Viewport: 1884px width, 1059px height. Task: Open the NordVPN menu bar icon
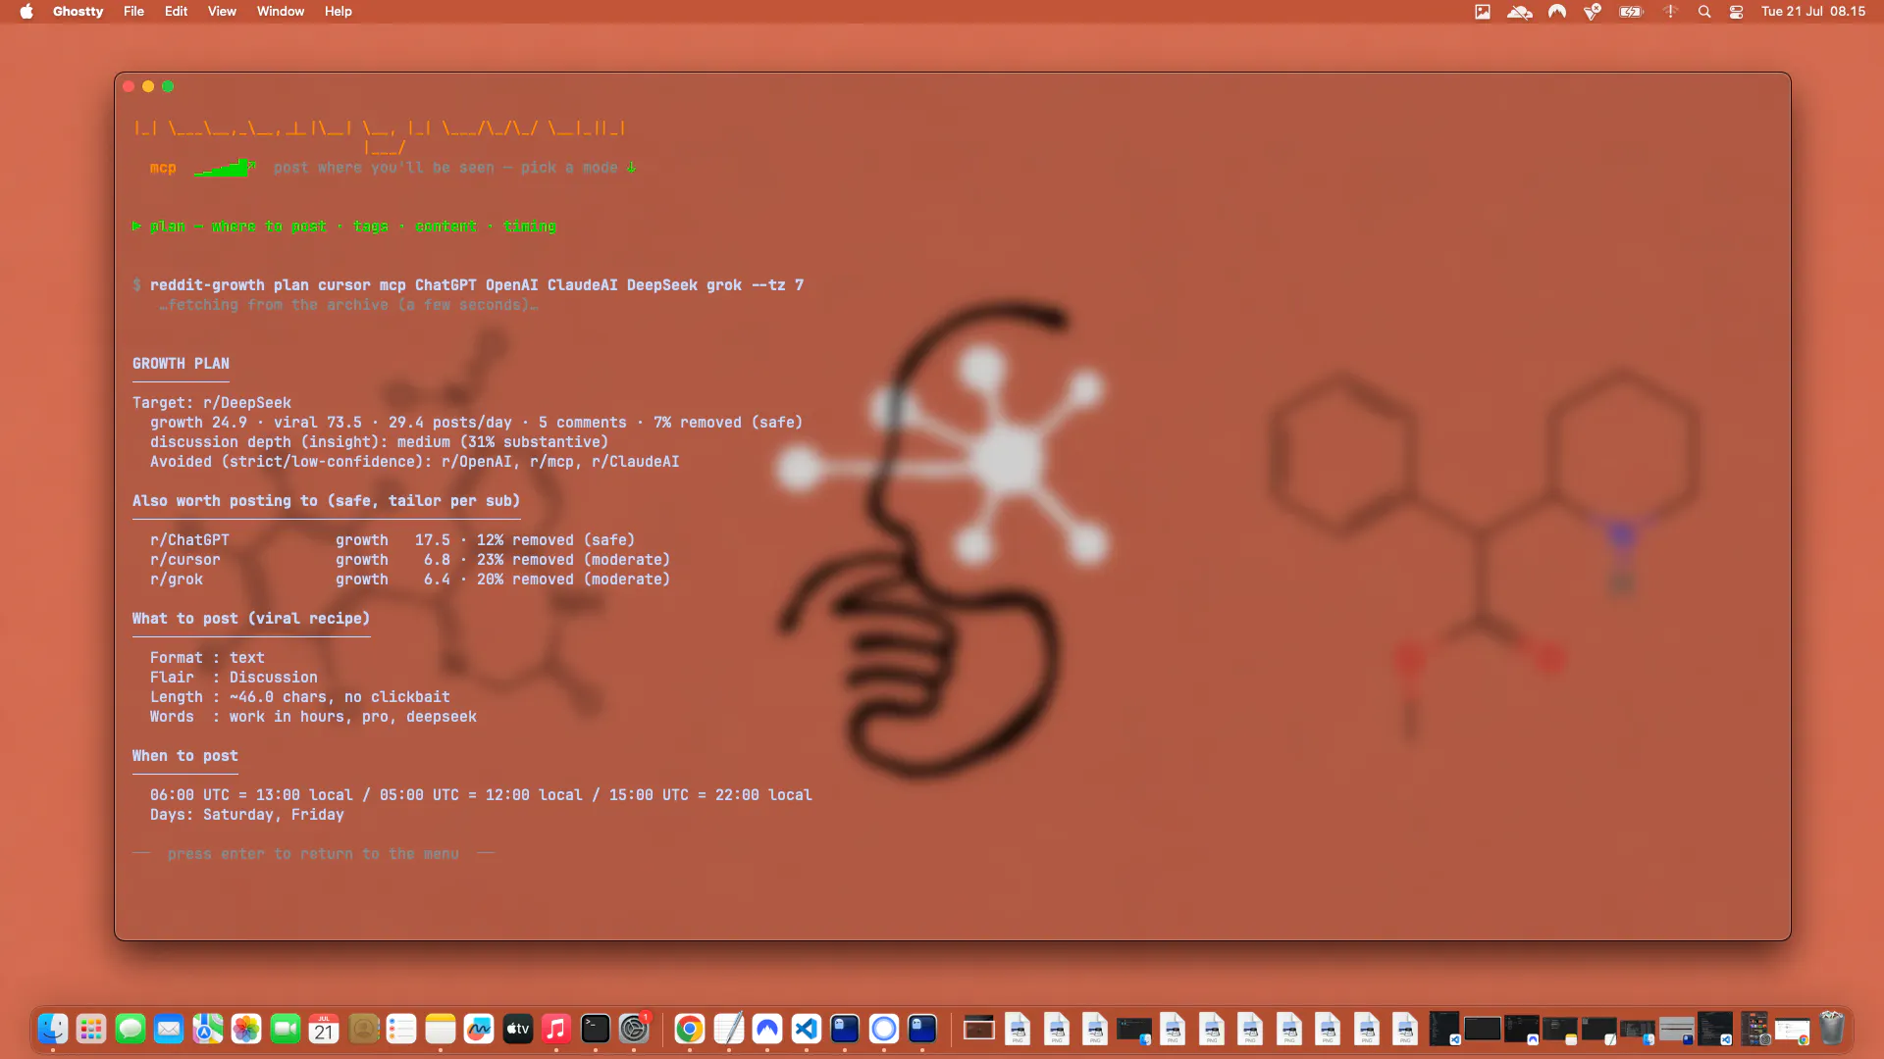click(x=1557, y=12)
